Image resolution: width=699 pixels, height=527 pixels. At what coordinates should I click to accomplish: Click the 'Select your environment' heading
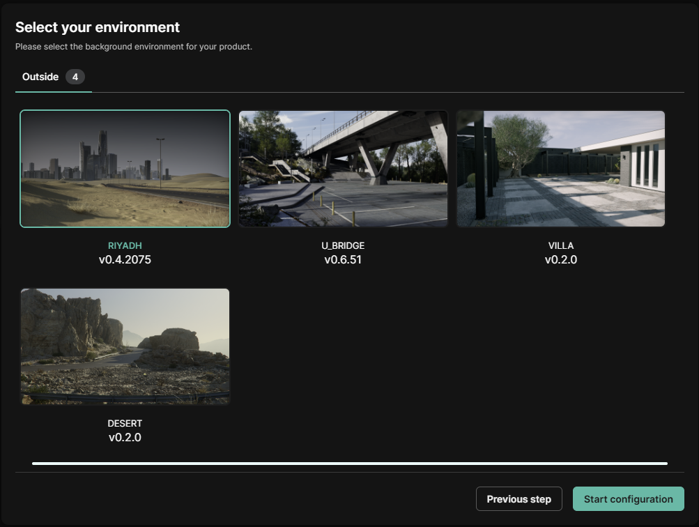[98, 27]
